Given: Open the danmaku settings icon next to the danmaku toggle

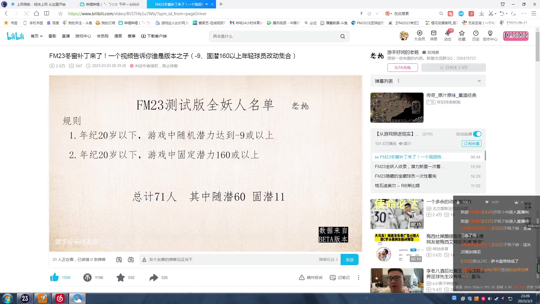Looking at the screenshot, I should [x=131, y=260].
